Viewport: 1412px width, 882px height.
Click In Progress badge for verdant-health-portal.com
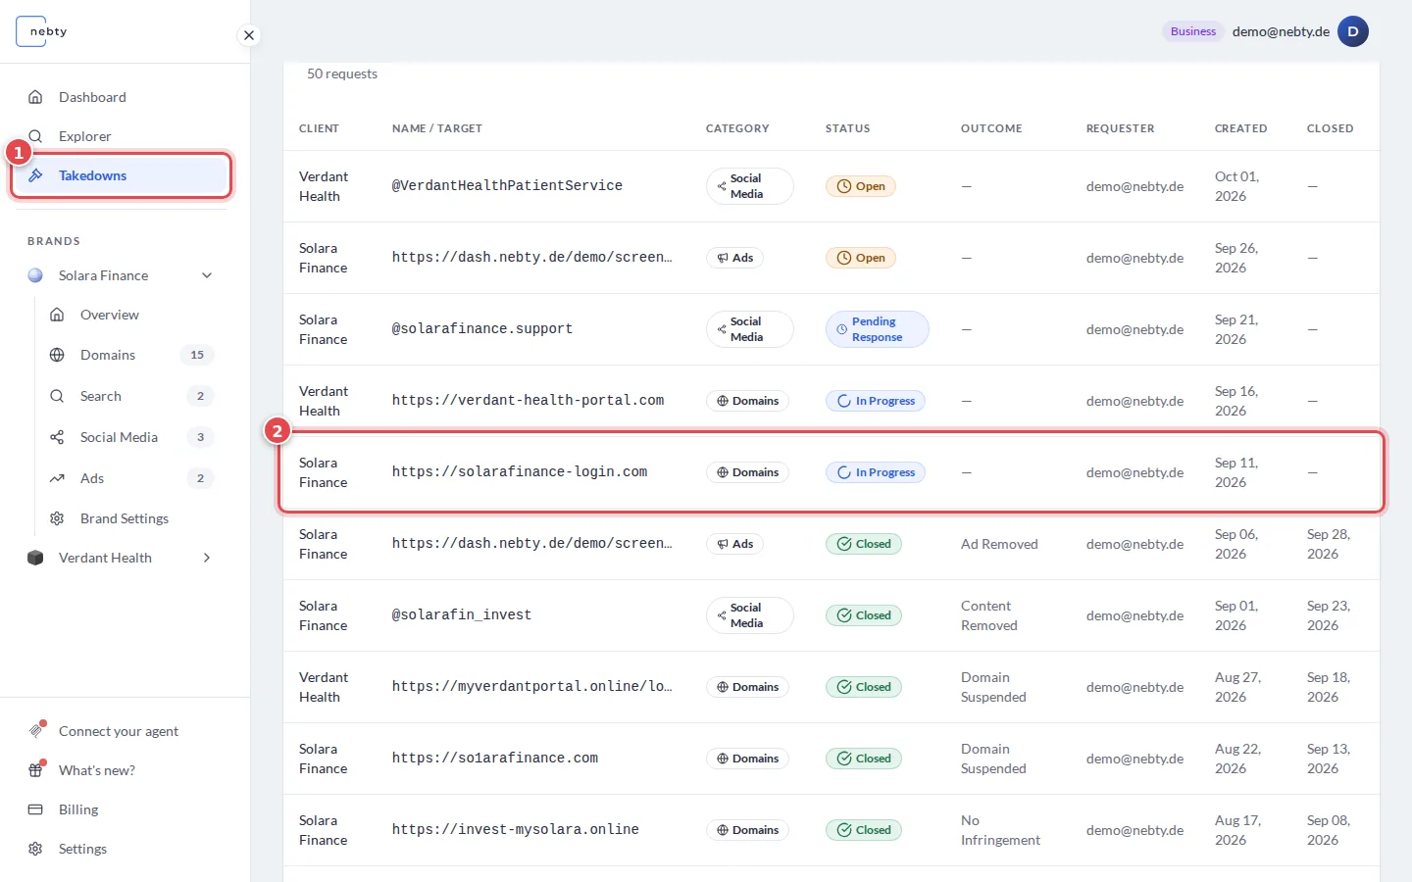point(876,401)
